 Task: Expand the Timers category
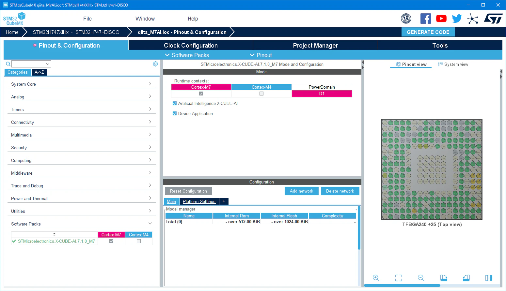[82, 109]
